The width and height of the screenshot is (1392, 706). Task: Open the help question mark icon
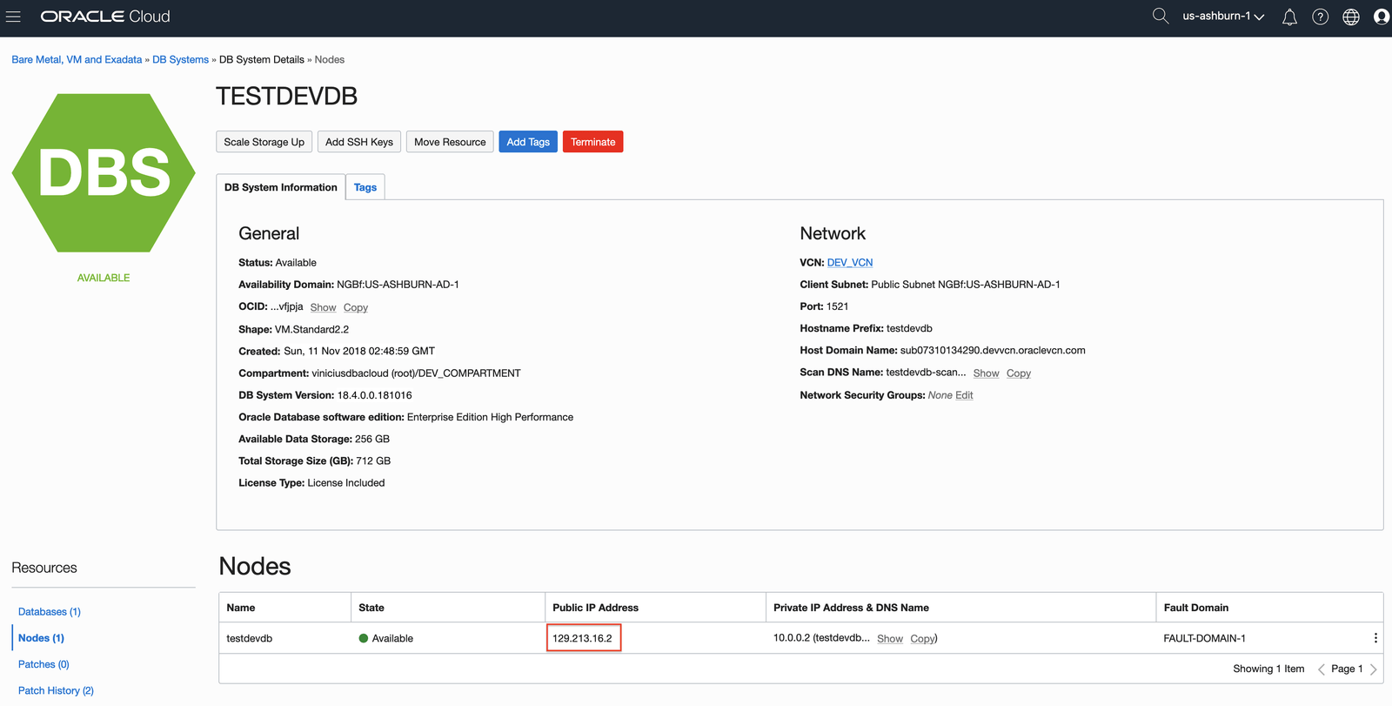(1320, 17)
